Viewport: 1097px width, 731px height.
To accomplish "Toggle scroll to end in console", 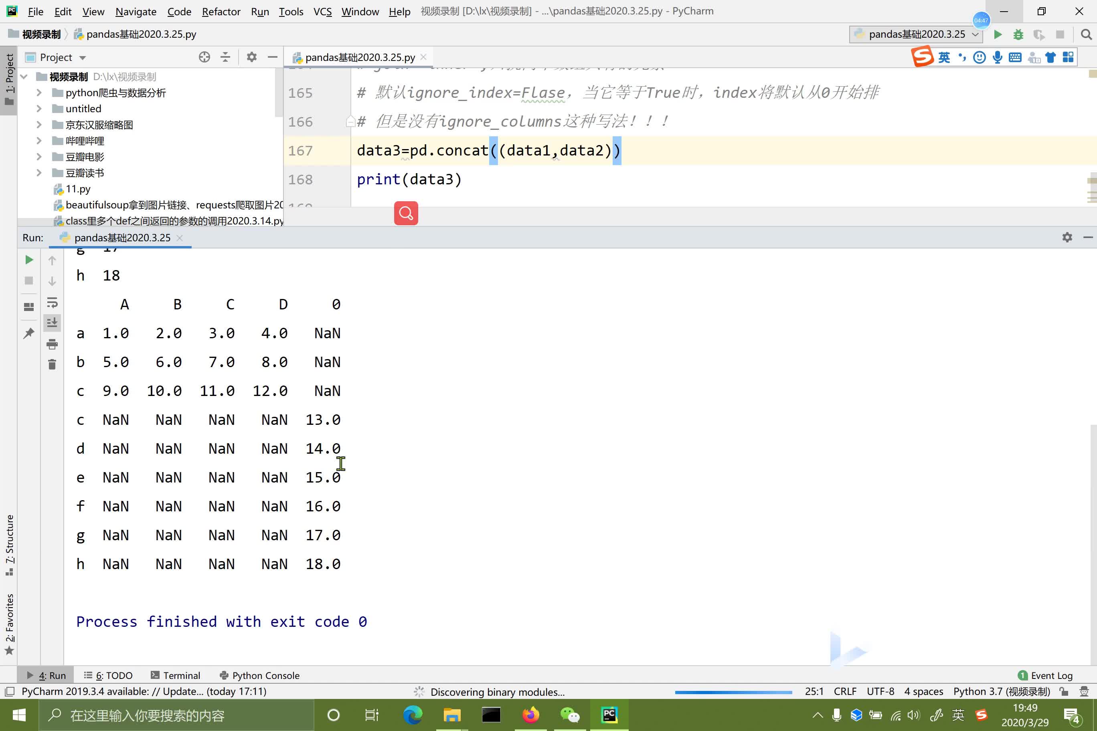I will (x=52, y=322).
